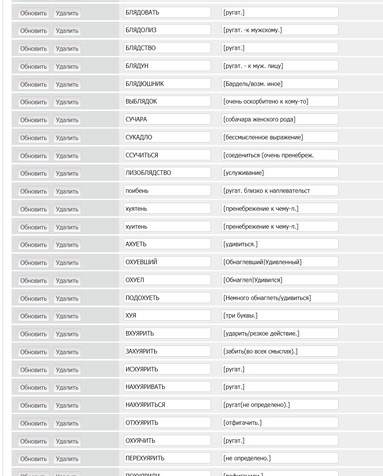
Task: Focus the word field containing поибень
Action: click(x=167, y=191)
